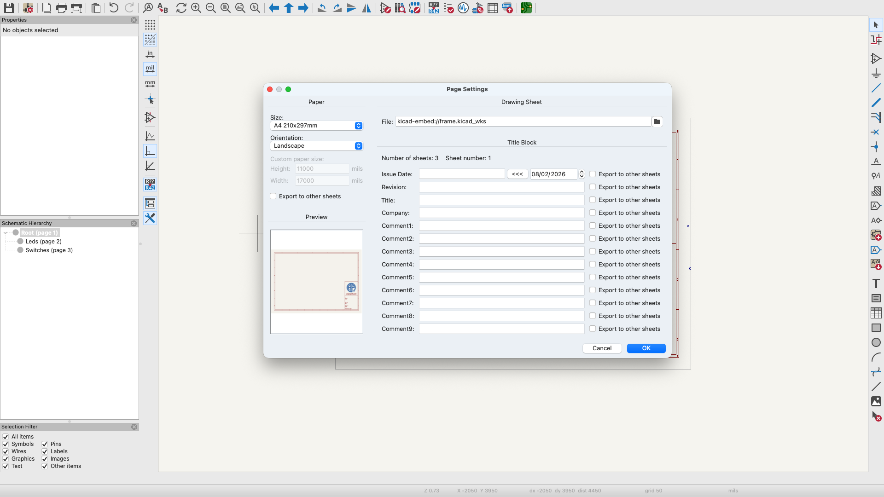884x497 pixels.
Task: Switch units to millimeters
Action: tap(150, 84)
